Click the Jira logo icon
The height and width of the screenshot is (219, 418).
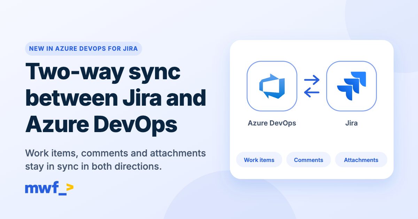tap(351, 86)
